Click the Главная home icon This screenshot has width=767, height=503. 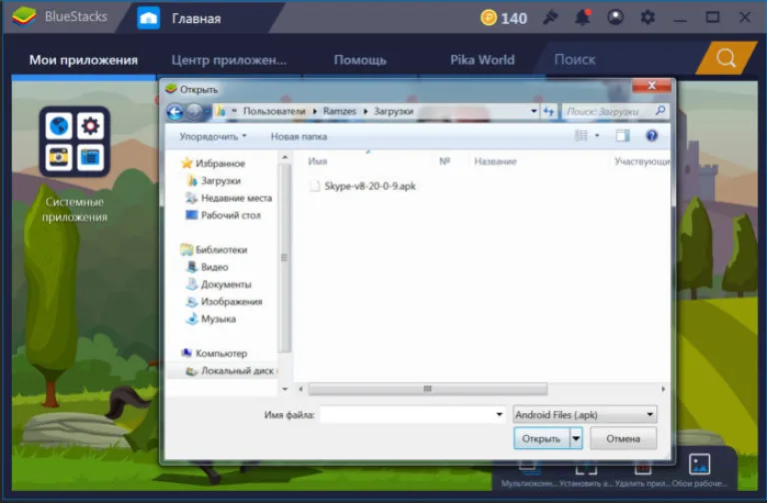pyautogui.click(x=148, y=19)
